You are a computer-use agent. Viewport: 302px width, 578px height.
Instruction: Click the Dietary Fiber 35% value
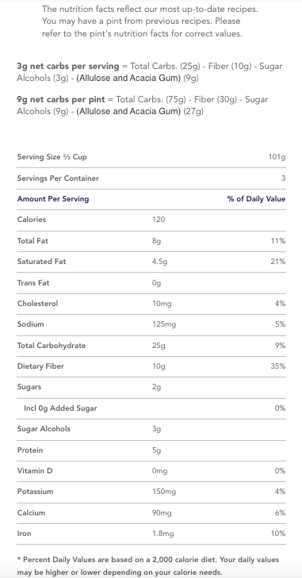[x=278, y=366]
